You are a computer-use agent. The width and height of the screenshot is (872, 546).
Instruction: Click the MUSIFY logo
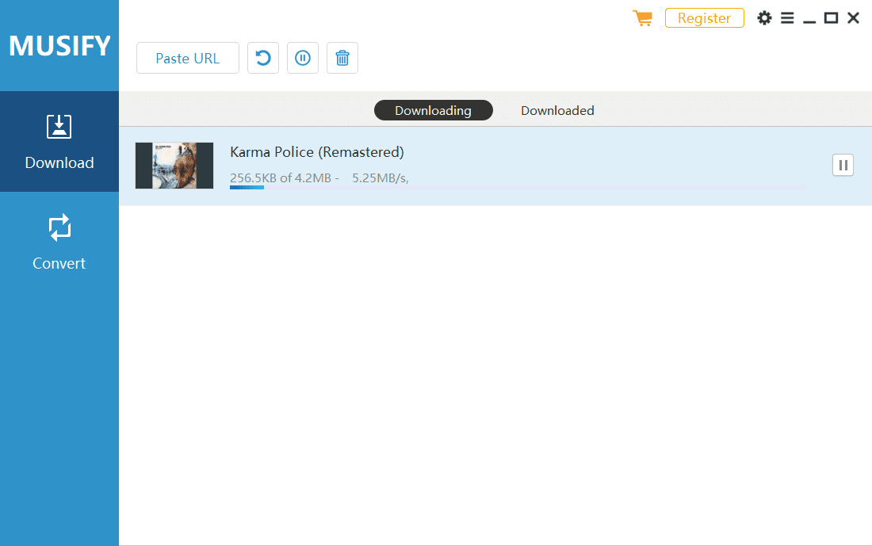(x=59, y=46)
